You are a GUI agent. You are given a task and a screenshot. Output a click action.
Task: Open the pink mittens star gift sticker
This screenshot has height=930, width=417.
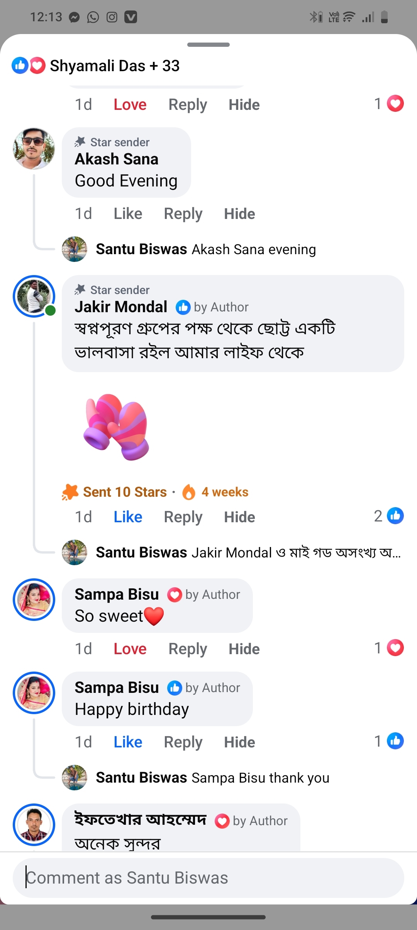(x=116, y=427)
